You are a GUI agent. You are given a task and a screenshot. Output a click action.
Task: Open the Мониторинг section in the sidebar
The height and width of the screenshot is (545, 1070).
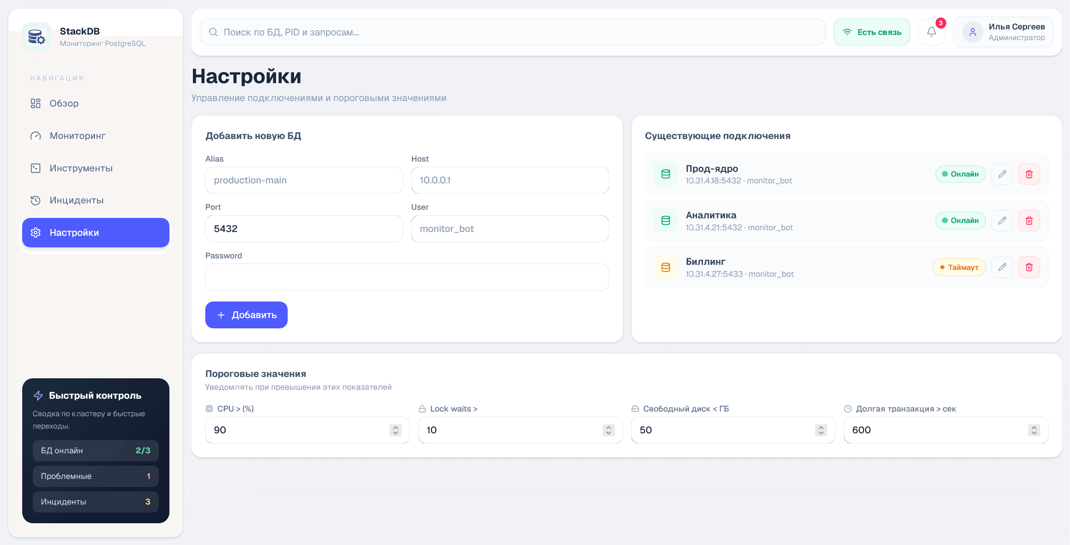(x=77, y=136)
